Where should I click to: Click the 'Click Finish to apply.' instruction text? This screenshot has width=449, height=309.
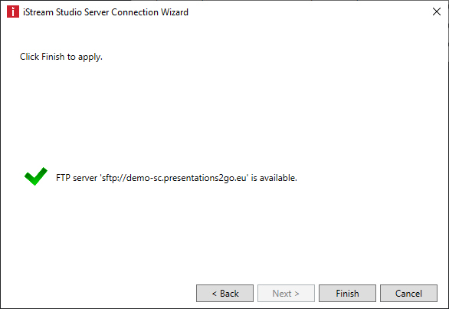point(61,57)
